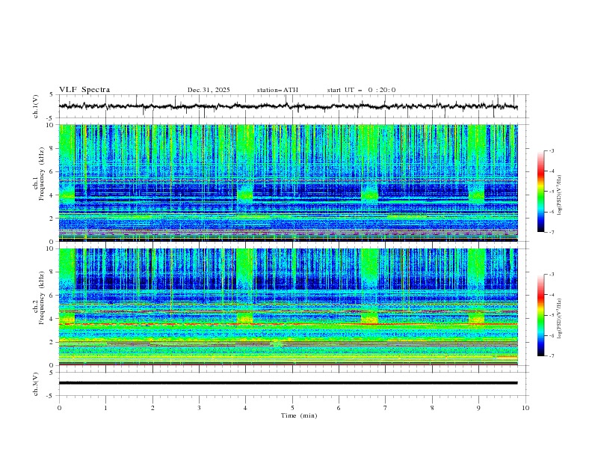Click the "4" tick on the time axis
The height and width of the screenshot is (458, 592).
click(246, 408)
